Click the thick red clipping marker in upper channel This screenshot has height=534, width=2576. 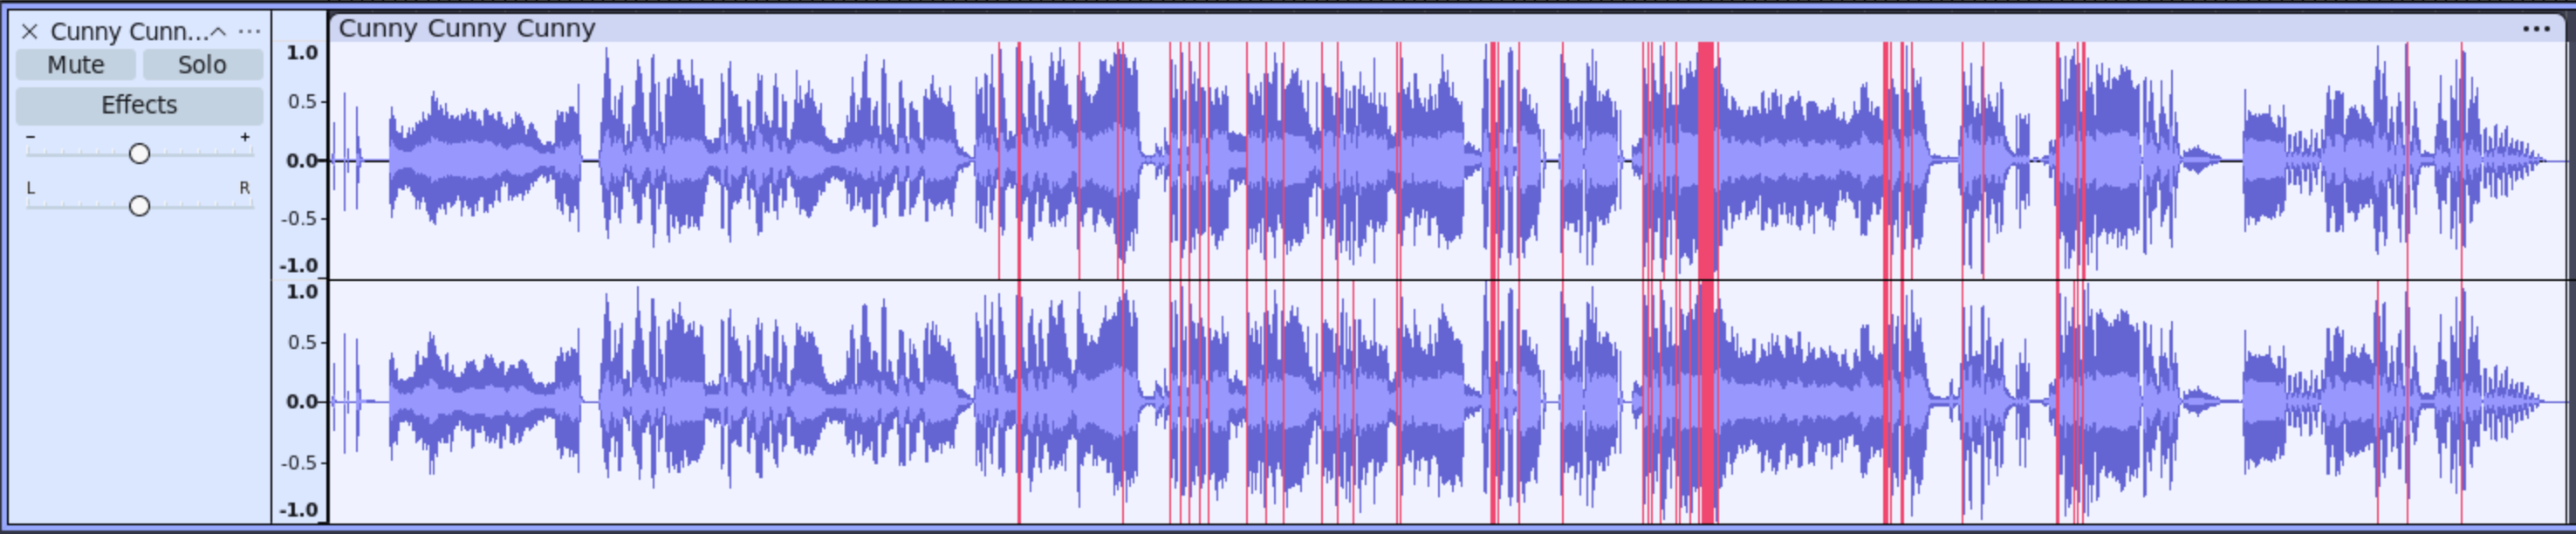1706,160
